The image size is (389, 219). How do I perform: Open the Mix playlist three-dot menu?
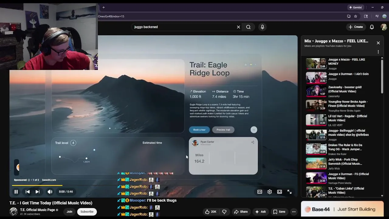tap(378, 52)
